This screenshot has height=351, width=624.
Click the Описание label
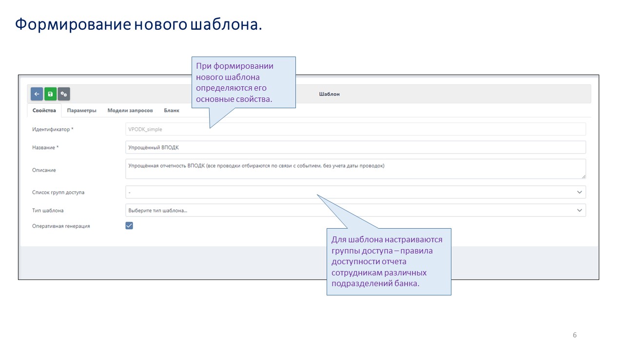(44, 170)
